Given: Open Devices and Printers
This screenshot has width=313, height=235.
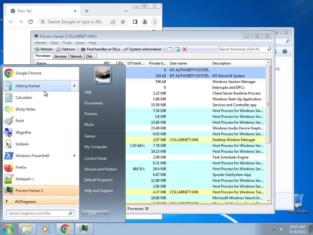Looking at the screenshot, I should tap(100, 169).
